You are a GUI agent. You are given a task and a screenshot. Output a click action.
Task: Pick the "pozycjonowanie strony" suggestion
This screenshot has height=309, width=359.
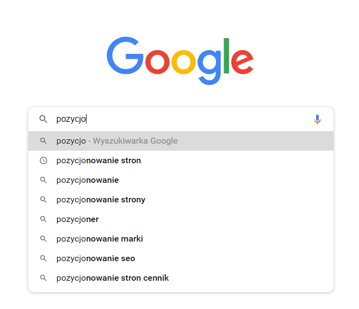click(x=101, y=200)
